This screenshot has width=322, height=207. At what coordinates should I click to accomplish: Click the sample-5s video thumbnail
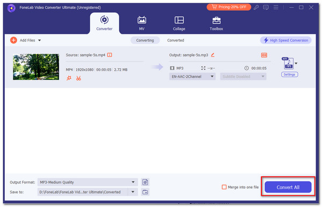[x=36, y=67]
